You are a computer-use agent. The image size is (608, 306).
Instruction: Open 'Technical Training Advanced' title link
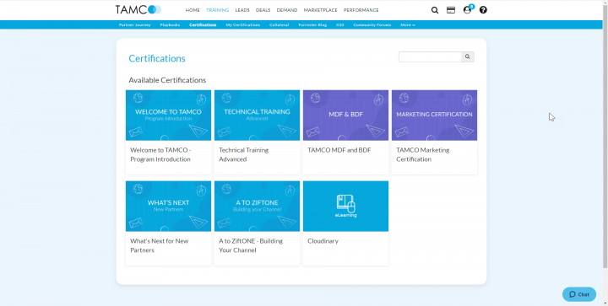[x=243, y=154]
